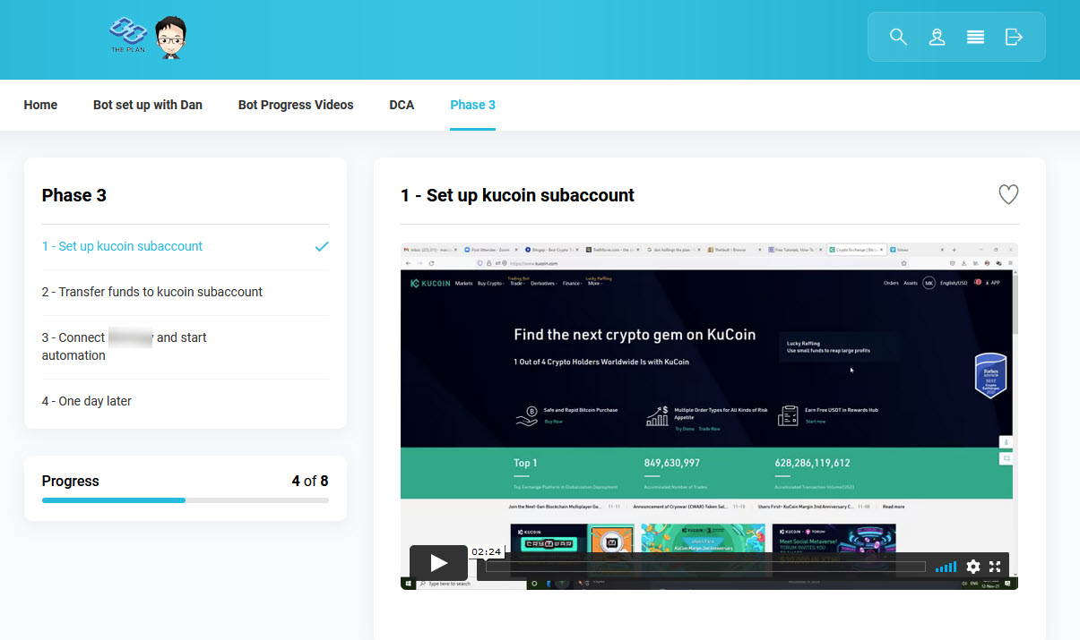Open the stacked lines menu icon
The height and width of the screenshot is (640, 1080).
coord(975,37)
